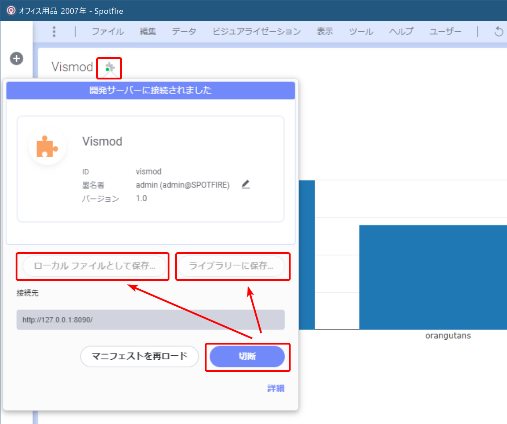Click the version value 1.0

click(x=141, y=198)
